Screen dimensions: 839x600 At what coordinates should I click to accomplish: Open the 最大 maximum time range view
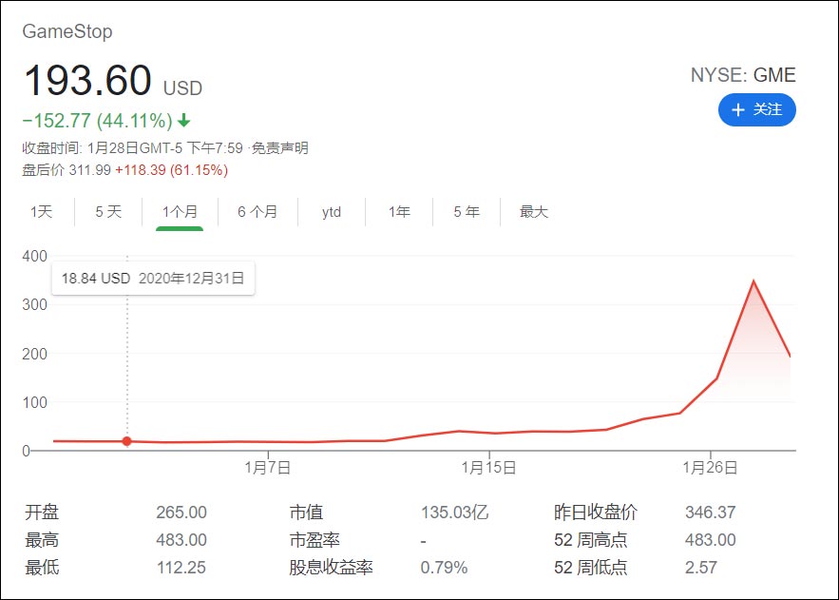coord(533,212)
